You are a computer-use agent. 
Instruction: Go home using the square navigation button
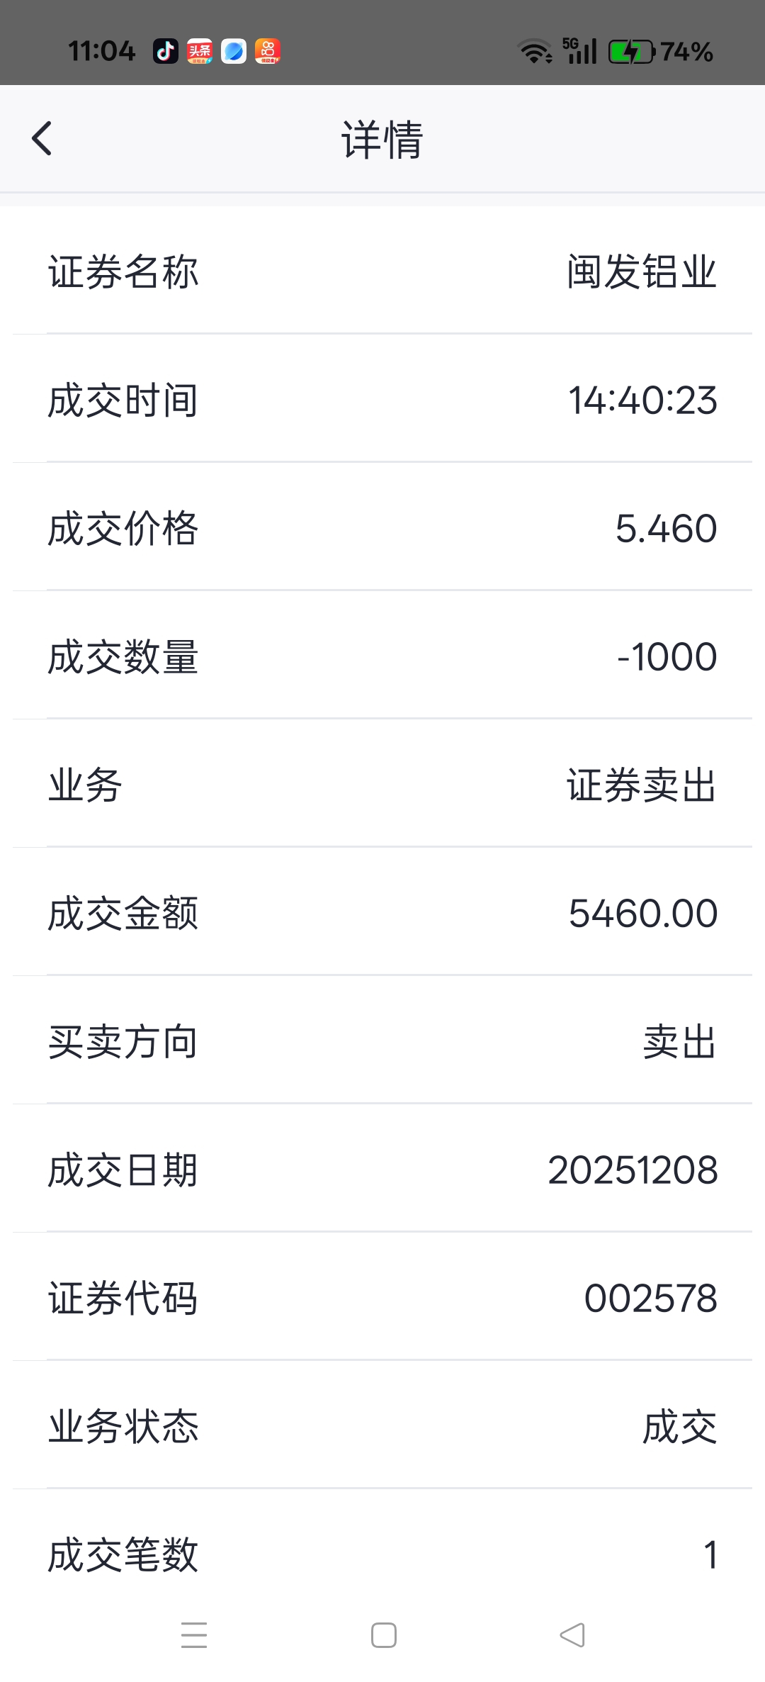point(384,1635)
